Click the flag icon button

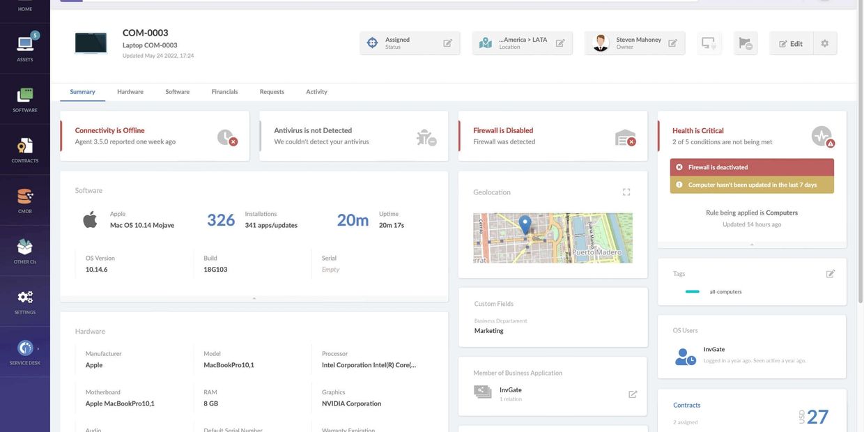(745, 43)
